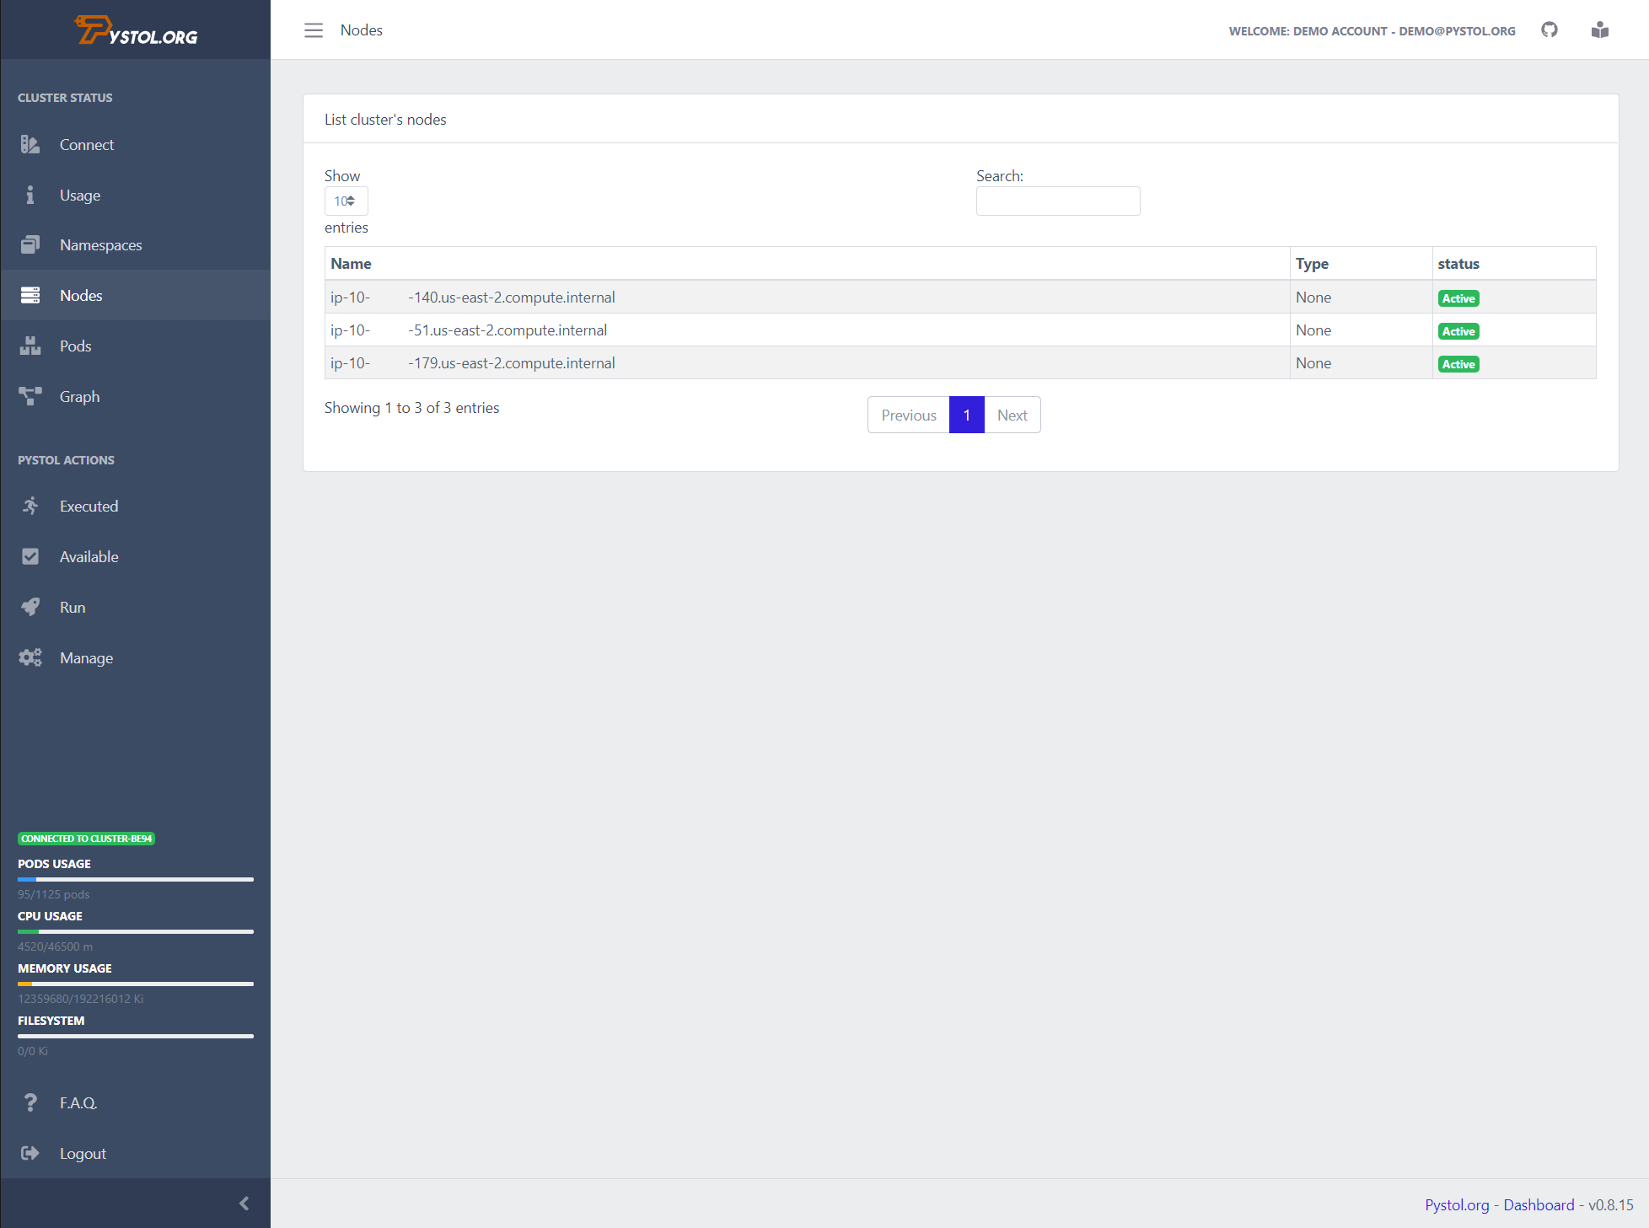The width and height of the screenshot is (1649, 1228).
Task: Go to Namespaces in sidebar
Action: [x=101, y=245]
